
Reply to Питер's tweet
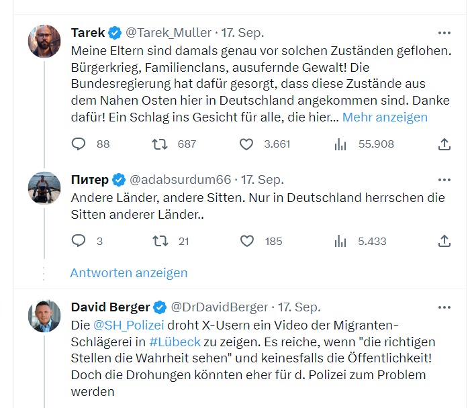(x=79, y=241)
